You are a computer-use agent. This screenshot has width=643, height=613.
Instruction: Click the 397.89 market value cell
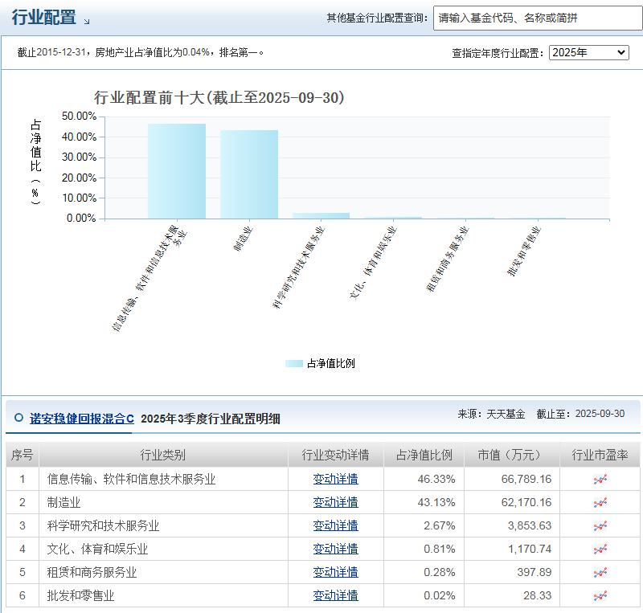[x=512, y=572]
